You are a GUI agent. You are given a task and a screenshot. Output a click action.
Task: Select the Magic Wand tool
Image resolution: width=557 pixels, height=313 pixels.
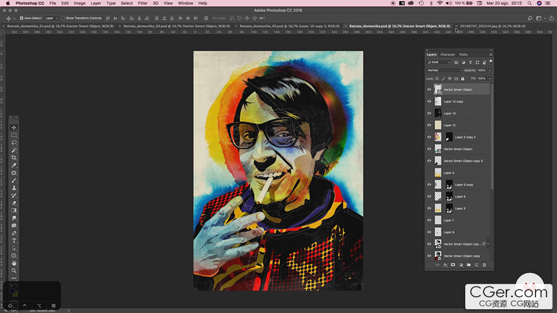[x=14, y=150]
